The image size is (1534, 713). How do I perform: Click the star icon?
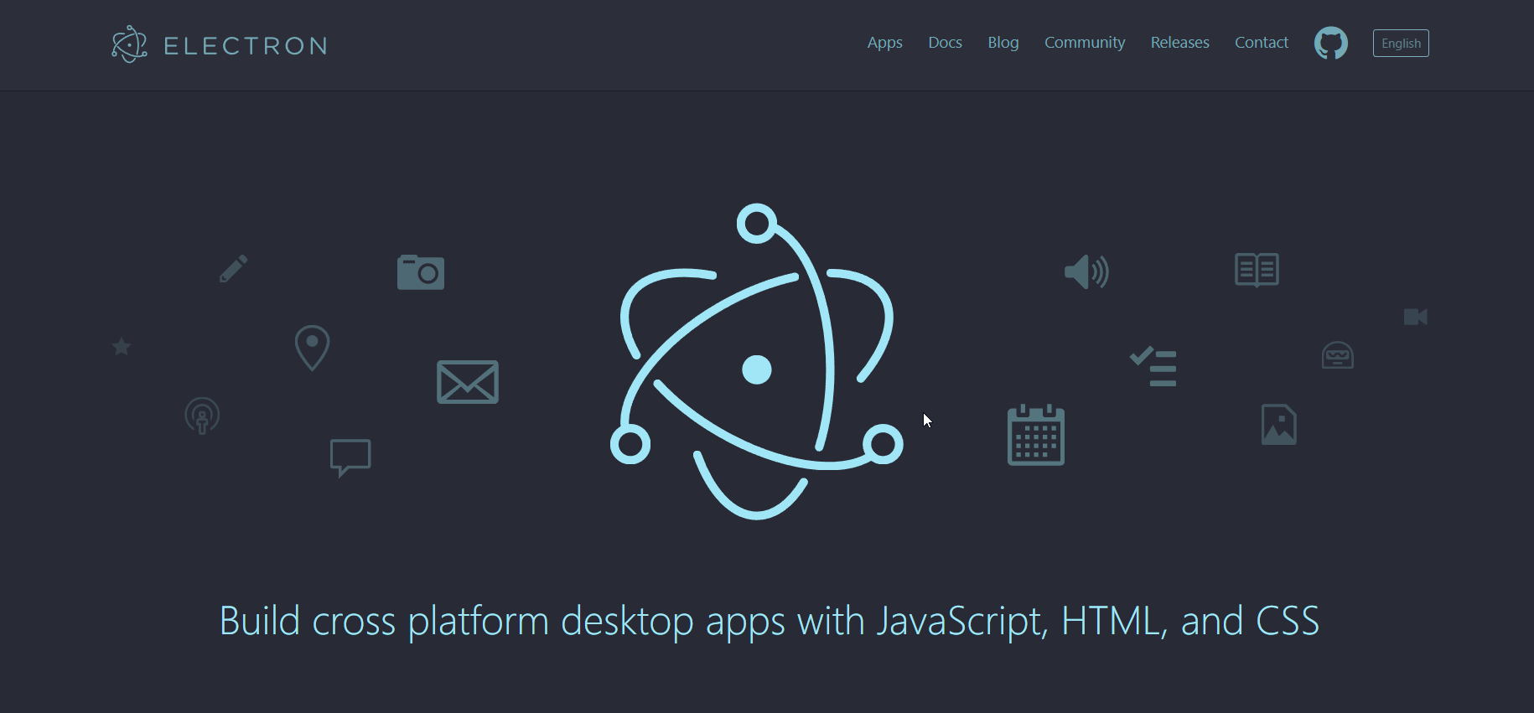pos(122,346)
